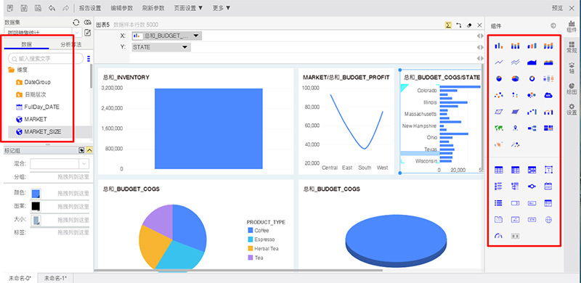581x283 pixels.
Task: Collapse the 组件 panel arrow
Action: tap(553, 25)
